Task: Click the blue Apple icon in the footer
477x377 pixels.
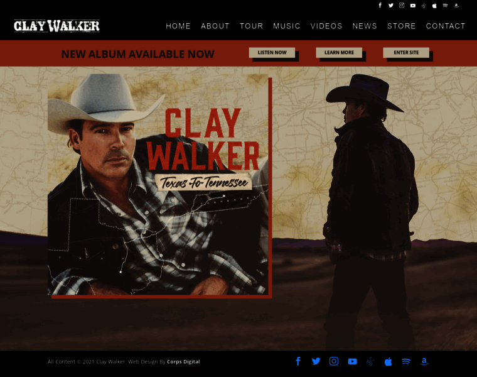Action: pos(388,361)
